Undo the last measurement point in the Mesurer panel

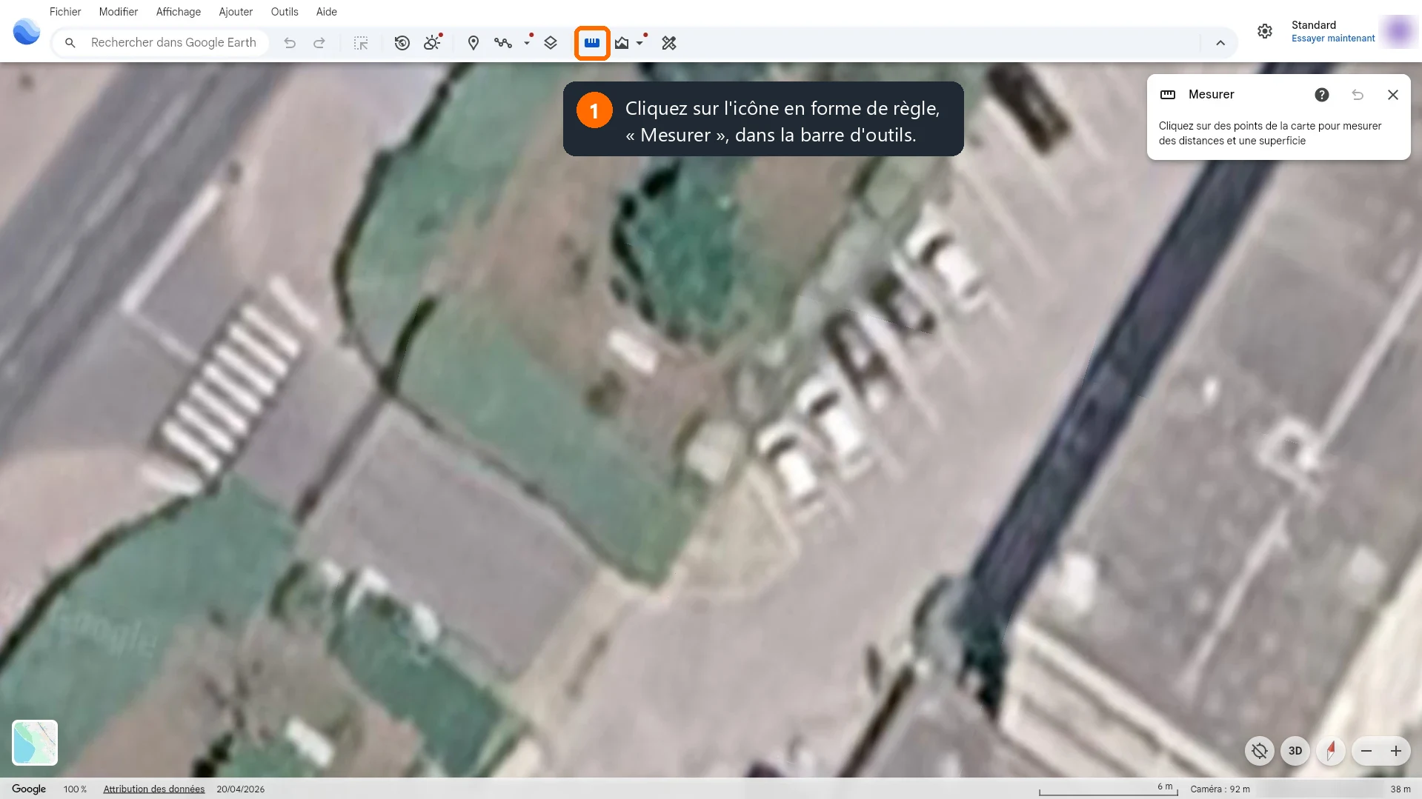pyautogui.click(x=1358, y=95)
